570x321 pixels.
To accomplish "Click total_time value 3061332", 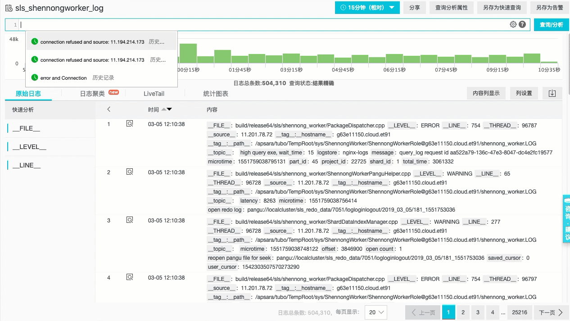I will point(442,162).
